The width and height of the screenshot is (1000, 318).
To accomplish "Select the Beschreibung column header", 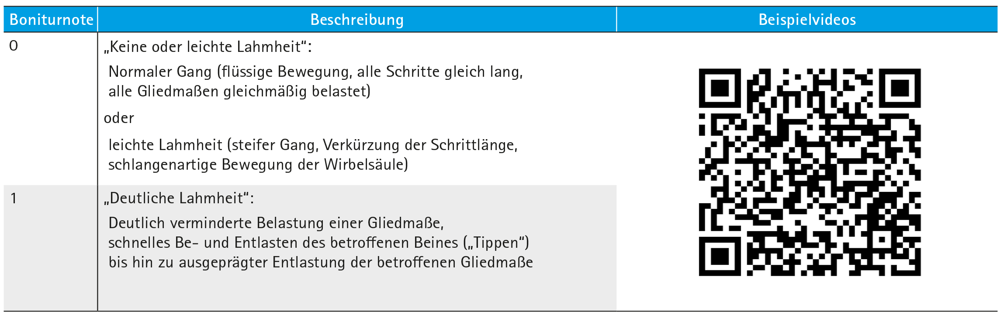I will tap(356, 20).
